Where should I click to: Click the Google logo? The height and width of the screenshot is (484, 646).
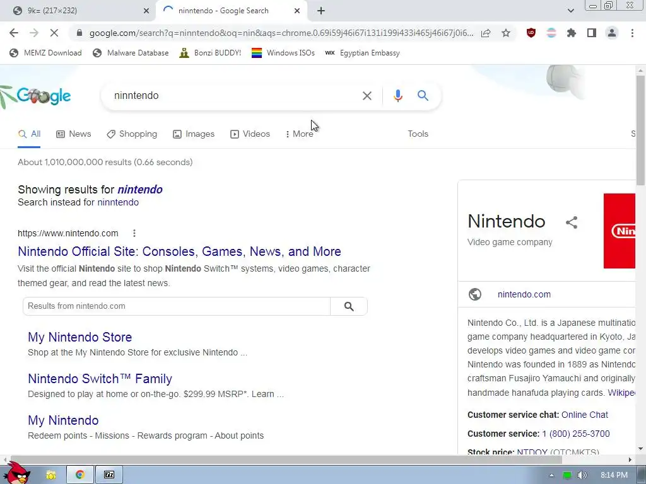click(x=44, y=96)
